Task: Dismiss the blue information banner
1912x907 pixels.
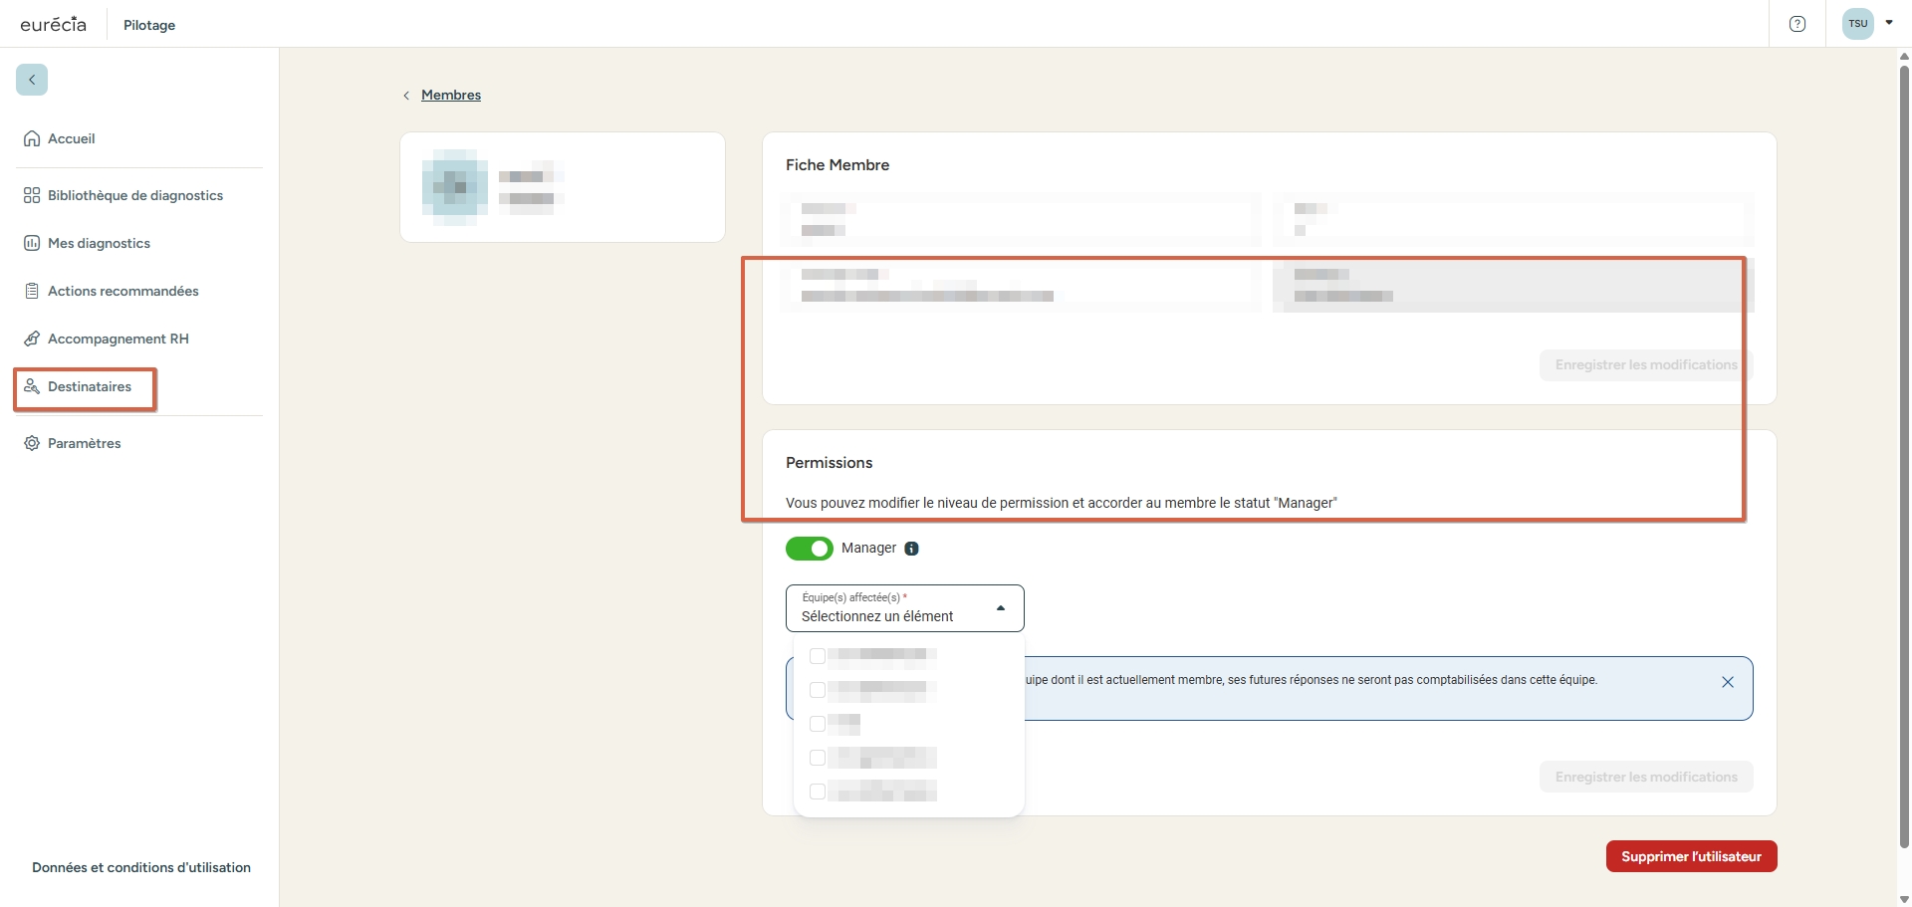Action: (x=1727, y=682)
